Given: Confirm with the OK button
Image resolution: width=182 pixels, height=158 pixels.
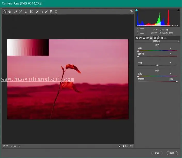Looking at the screenshot, I should [172, 153].
